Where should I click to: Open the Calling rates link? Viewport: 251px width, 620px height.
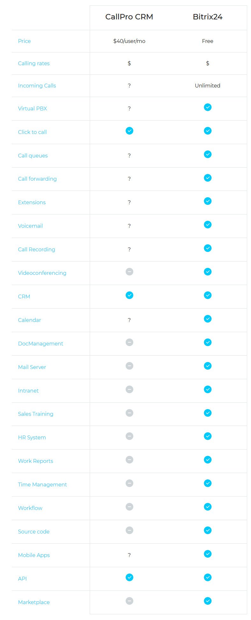34,63
